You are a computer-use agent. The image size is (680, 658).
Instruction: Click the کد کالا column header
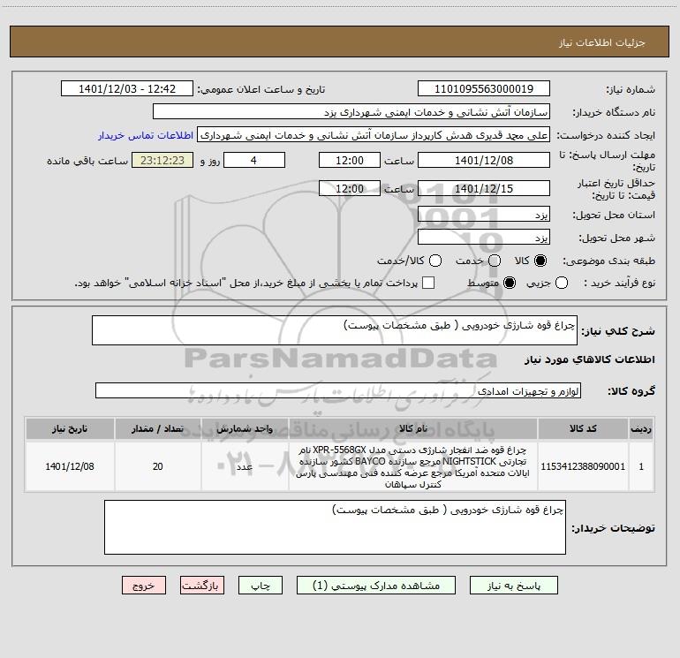coord(583,428)
